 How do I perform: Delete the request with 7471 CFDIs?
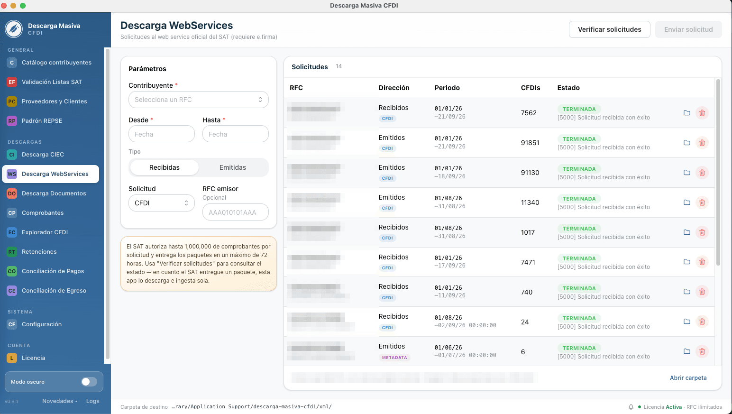coord(702,262)
